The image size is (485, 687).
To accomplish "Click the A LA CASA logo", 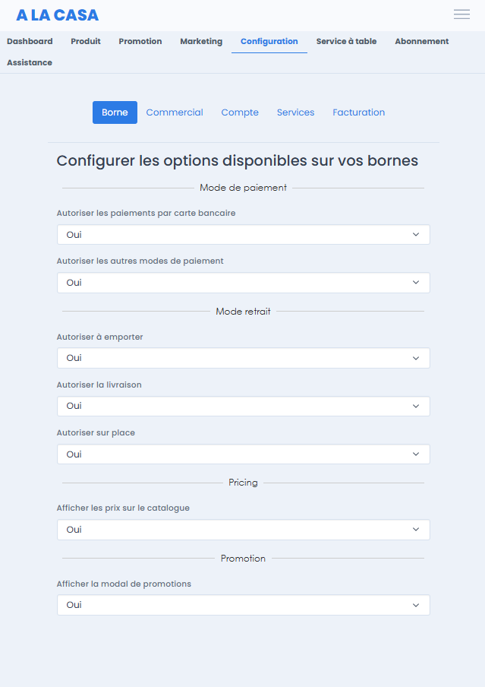I will click(x=58, y=15).
